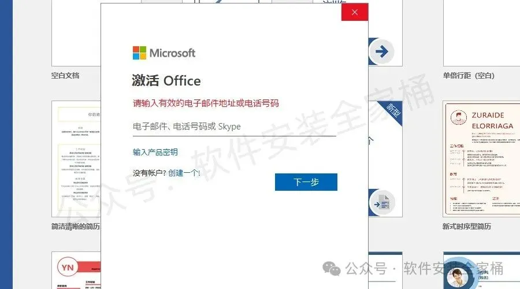Click the 简洁清晰的简历 caption label
The height and width of the screenshot is (289, 520).
(76, 227)
